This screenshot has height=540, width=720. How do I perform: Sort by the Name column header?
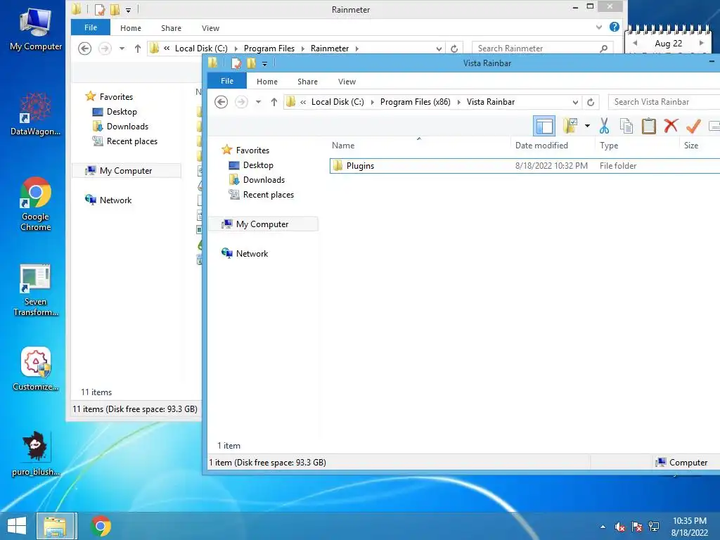(x=343, y=145)
